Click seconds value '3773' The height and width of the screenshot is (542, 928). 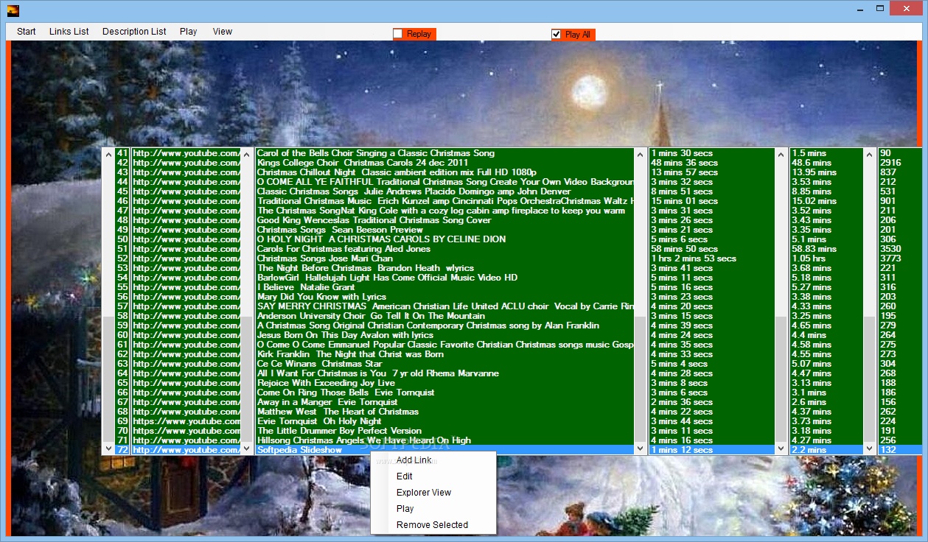[x=890, y=258]
